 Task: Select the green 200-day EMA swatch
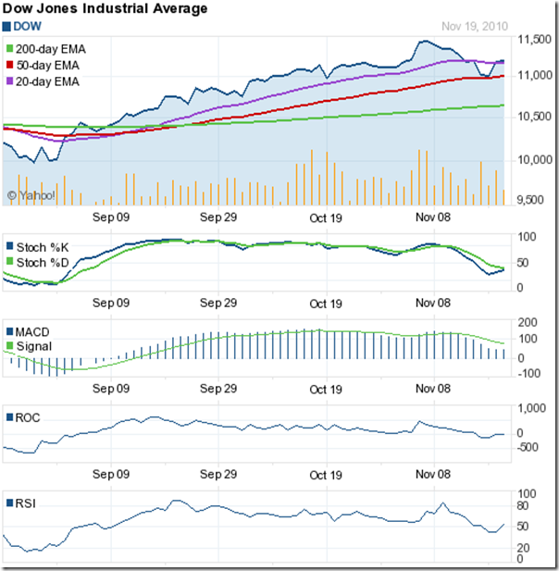[10, 48]
